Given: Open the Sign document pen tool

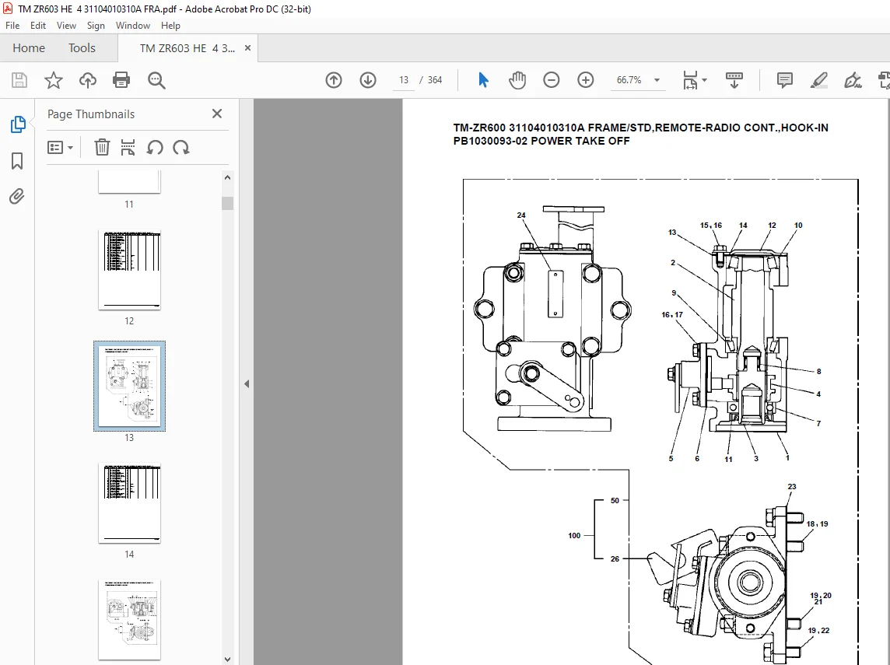Looking at the screenshot, I should coord(853,80).
